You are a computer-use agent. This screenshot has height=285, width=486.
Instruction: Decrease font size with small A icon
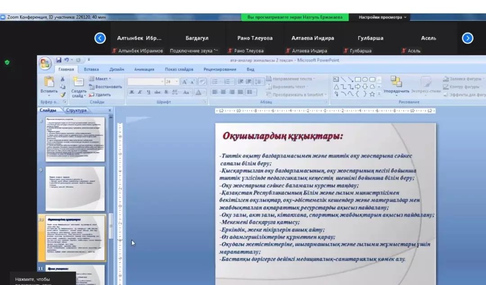pos(193,82)
